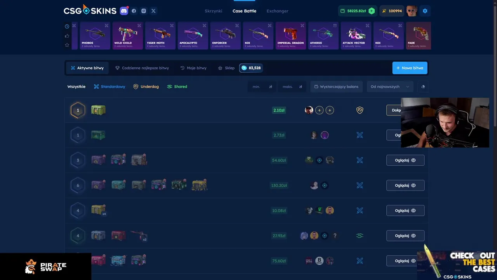Screen dimensions: 497x280
Task: Click the yellow case x4 in 10.08zł battle
Action: pyautogui.click(x=99, y=210)
